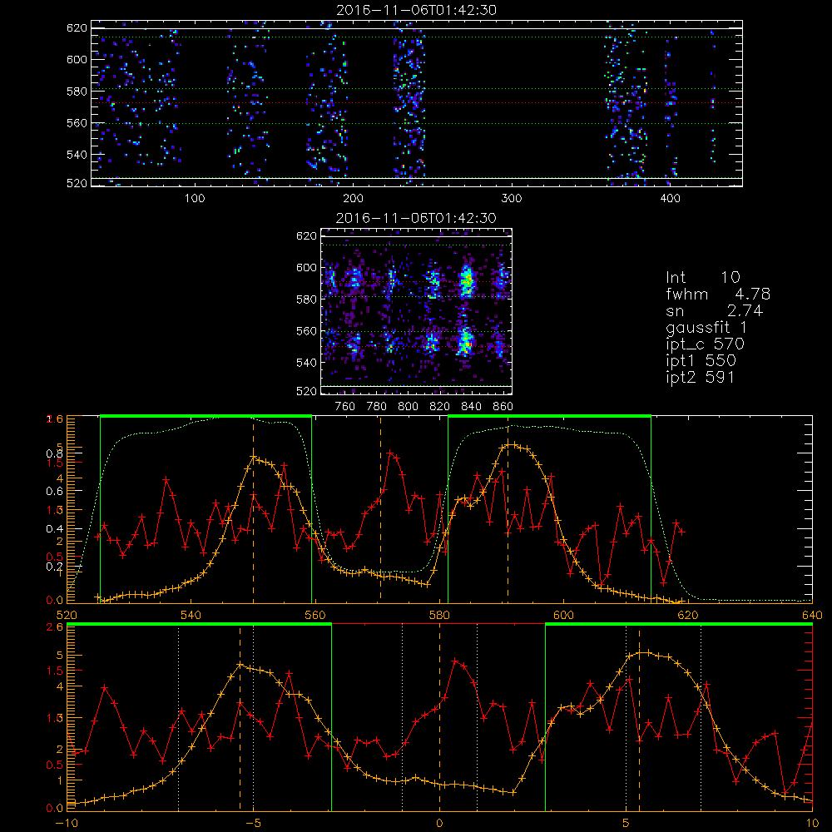The width and height of the screenshot is (832, 832).
Task: Click x-axis label 520 on profile plot
Action: [67, 615]
